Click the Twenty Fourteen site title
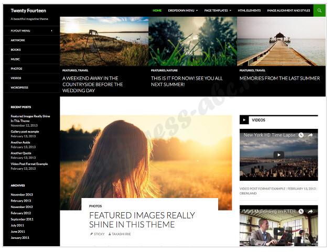 [28, 10]
